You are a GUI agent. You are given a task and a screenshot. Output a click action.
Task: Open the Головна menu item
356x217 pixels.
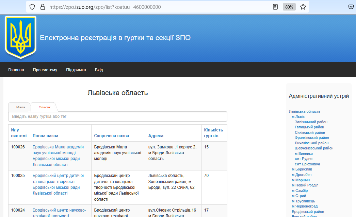tap(16, 70)
